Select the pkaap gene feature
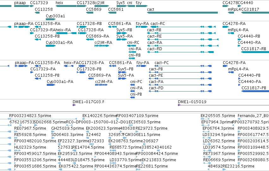This screenshot has width=269, height=171. (x=22, y=6)
